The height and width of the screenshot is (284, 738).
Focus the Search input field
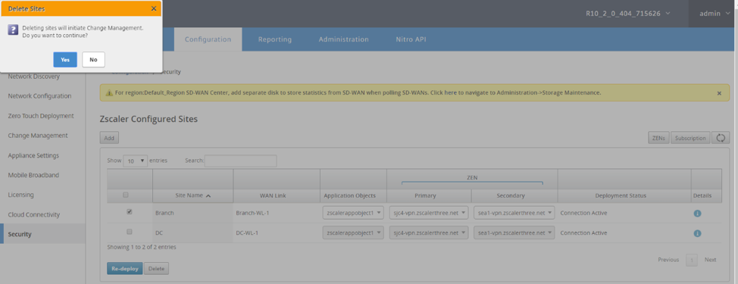pyautogui.click(x=240, y=161)
